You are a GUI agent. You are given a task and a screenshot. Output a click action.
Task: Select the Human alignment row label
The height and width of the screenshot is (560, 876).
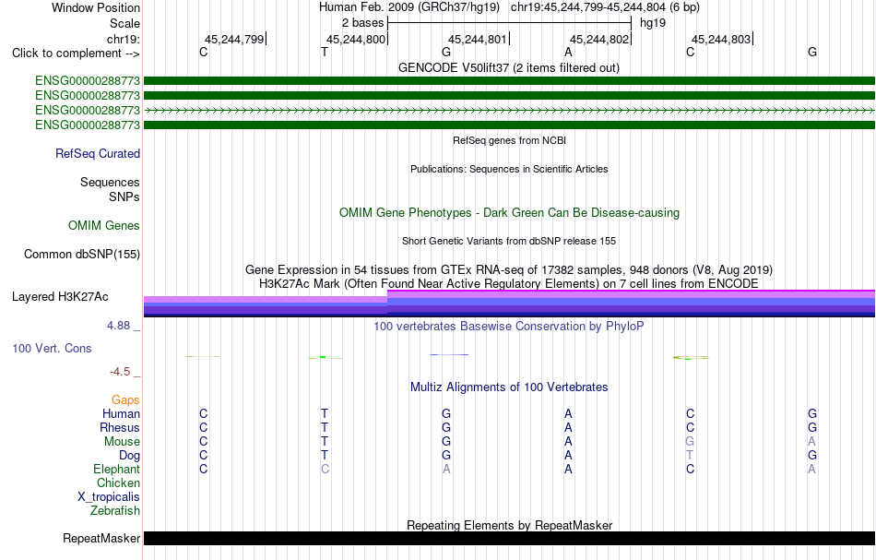pyautogui.click(x=121, y=413)
